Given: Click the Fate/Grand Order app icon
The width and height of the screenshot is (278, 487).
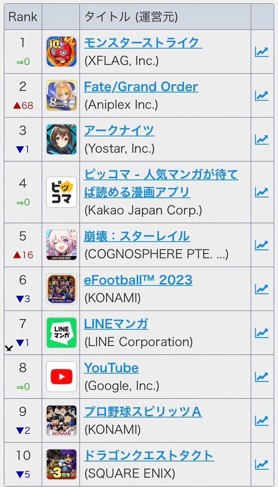Looking at the screenshot, I should click(x=61, y=95).
